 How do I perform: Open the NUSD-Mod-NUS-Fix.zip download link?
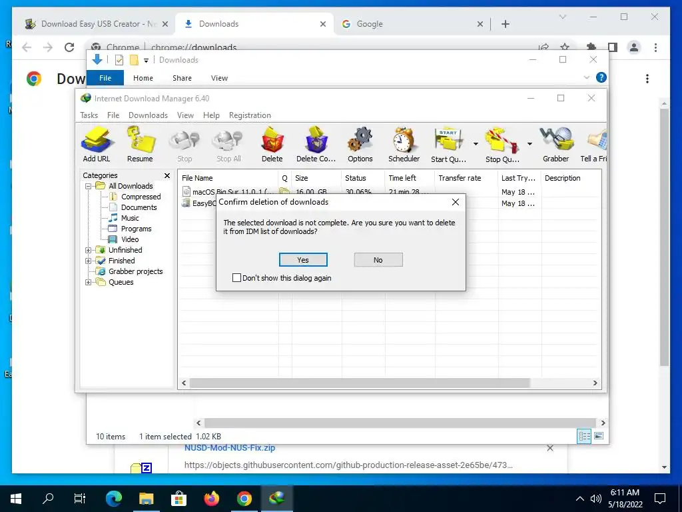pos(230,447)
